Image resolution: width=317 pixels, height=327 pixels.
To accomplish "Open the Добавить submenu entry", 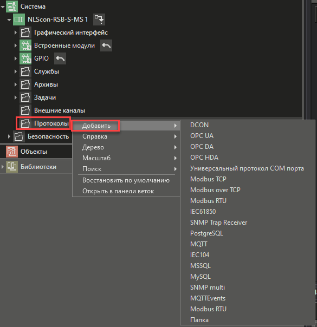I will click(x=126, y=126).
